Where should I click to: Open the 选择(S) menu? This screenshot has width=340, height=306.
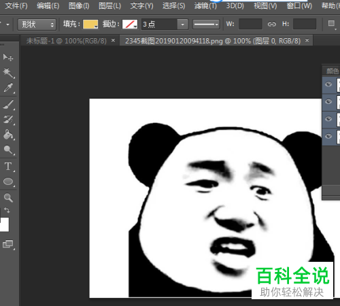point(173,5)
